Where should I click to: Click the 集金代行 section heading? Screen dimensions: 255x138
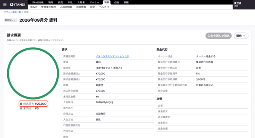point(162,50)
